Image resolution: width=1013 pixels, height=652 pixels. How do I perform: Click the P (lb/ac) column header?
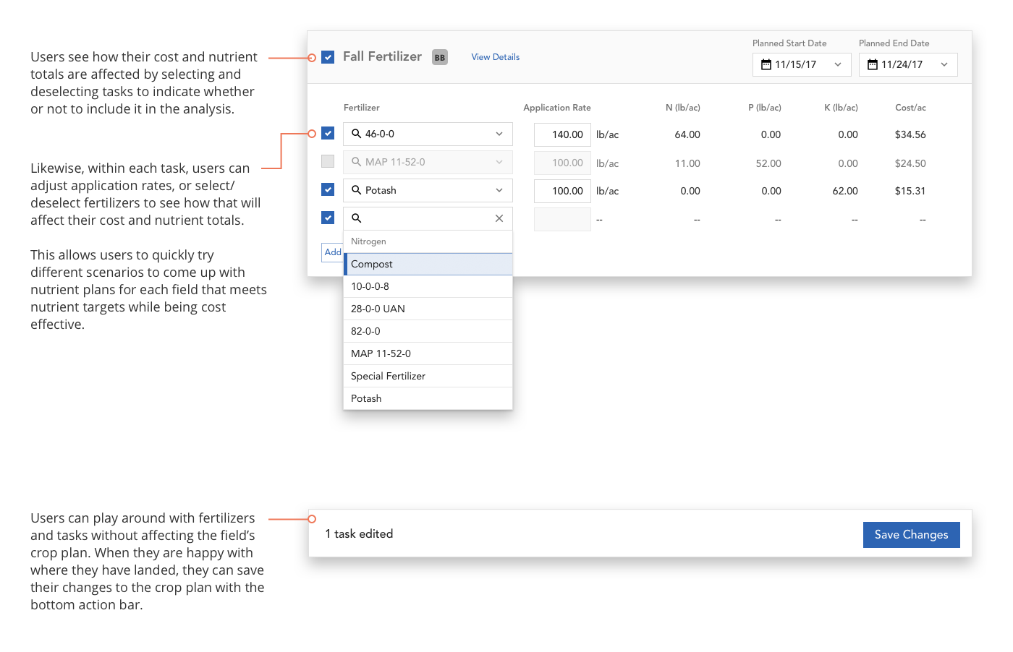point(765,108)
